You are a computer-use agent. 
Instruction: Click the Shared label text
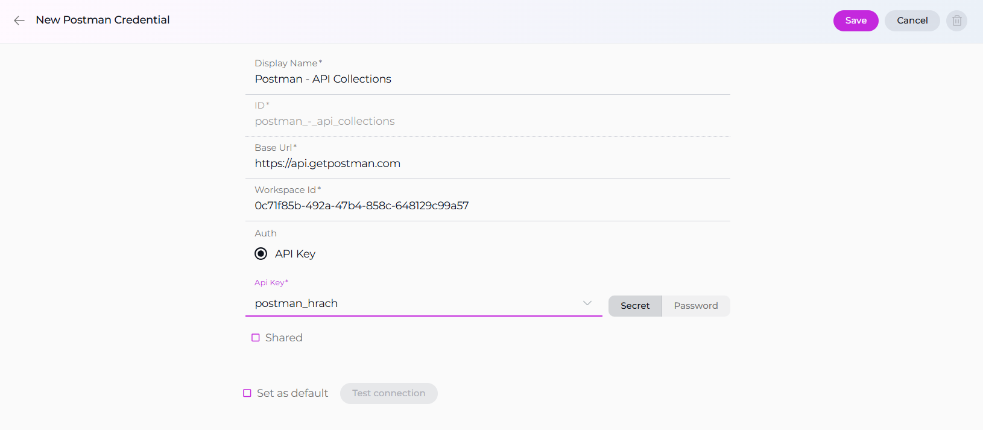(x=283, y=338)
